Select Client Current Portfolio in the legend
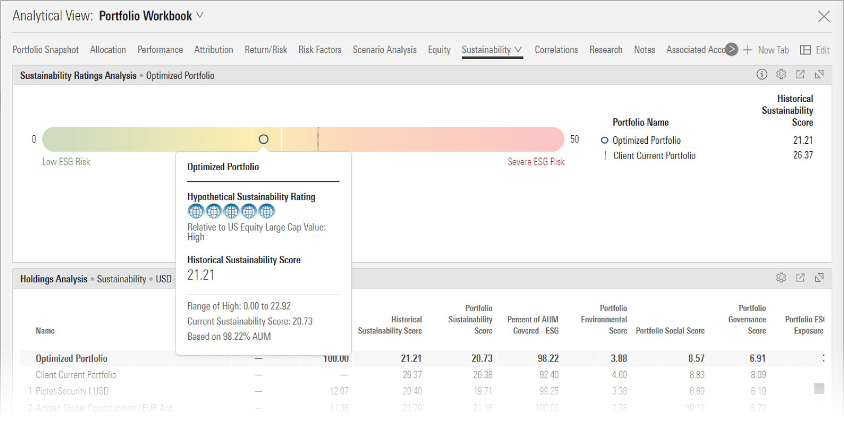The width and height of the screenshot is (844, 436). tap(654, 156)
